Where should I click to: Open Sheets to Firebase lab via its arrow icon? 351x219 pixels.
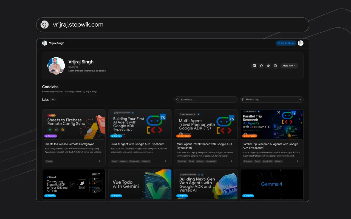(100, 161)
